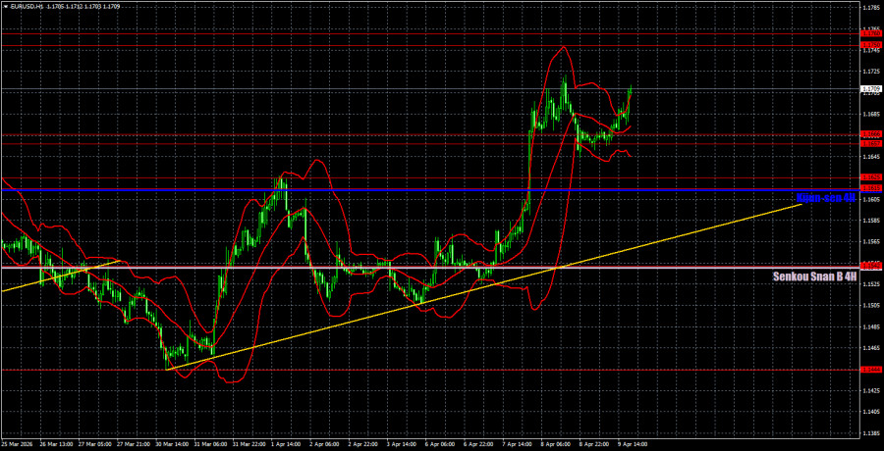
Task: Select the red 1.1615 price level label
Action: [x=871, y=188]
